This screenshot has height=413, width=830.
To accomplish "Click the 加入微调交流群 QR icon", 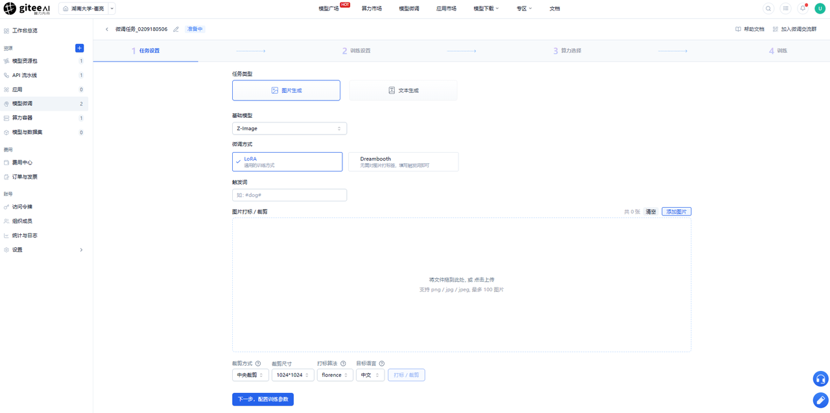I will point(776,29).
